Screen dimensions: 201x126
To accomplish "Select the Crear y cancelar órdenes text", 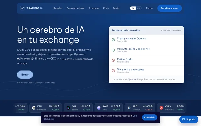I will click(131, 38).
